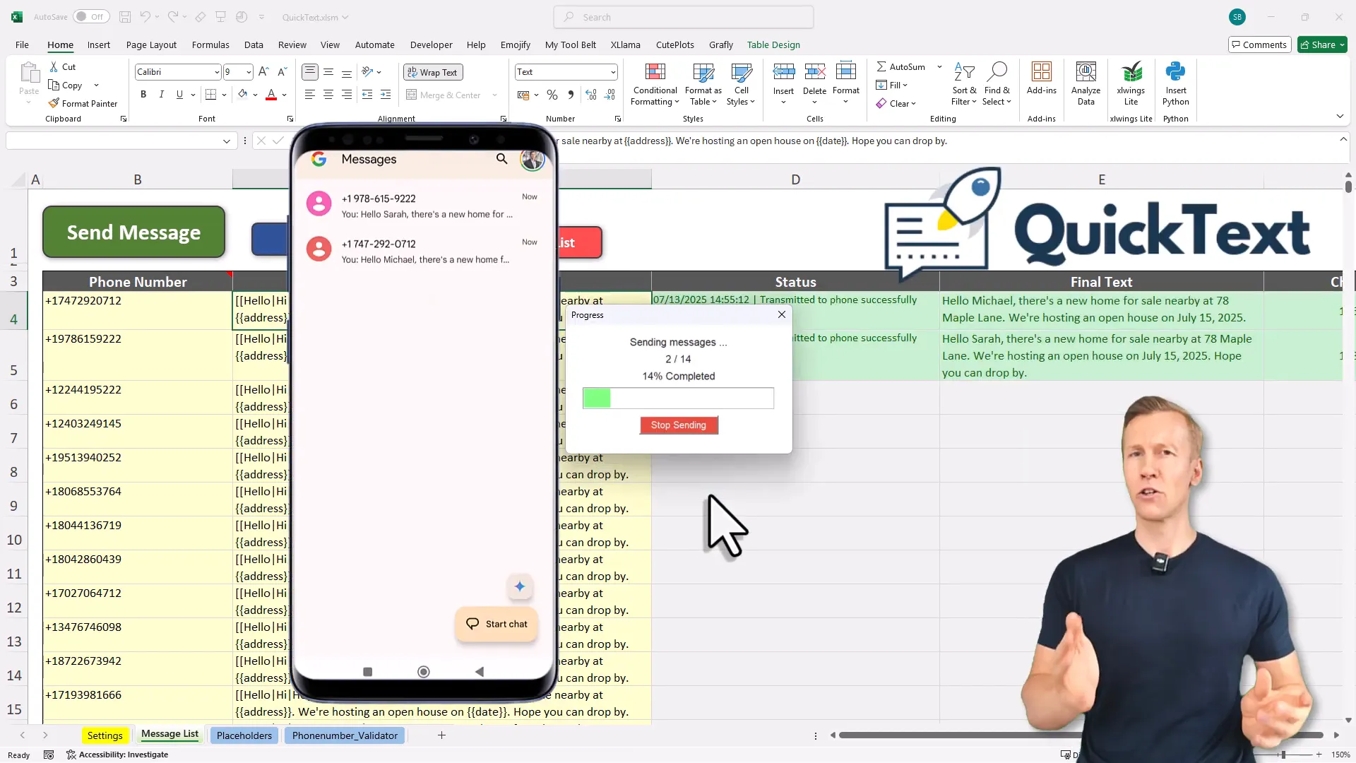Open the Developer tab
Screen dimensions: 1356x763
(431, 45)
